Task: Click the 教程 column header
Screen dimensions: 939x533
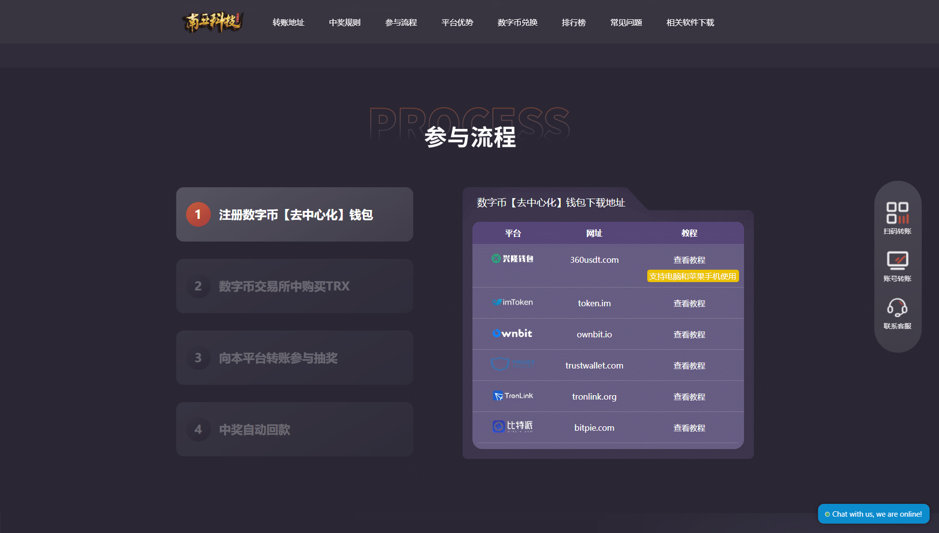Action: 689,233
